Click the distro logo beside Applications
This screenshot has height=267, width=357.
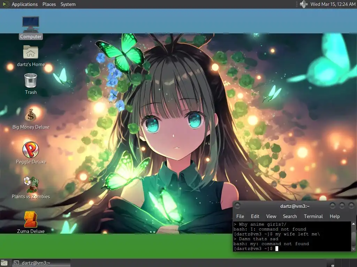point(6,4)
